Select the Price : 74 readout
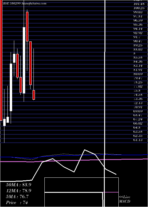 pyautogui.click(x=17, y=203)
